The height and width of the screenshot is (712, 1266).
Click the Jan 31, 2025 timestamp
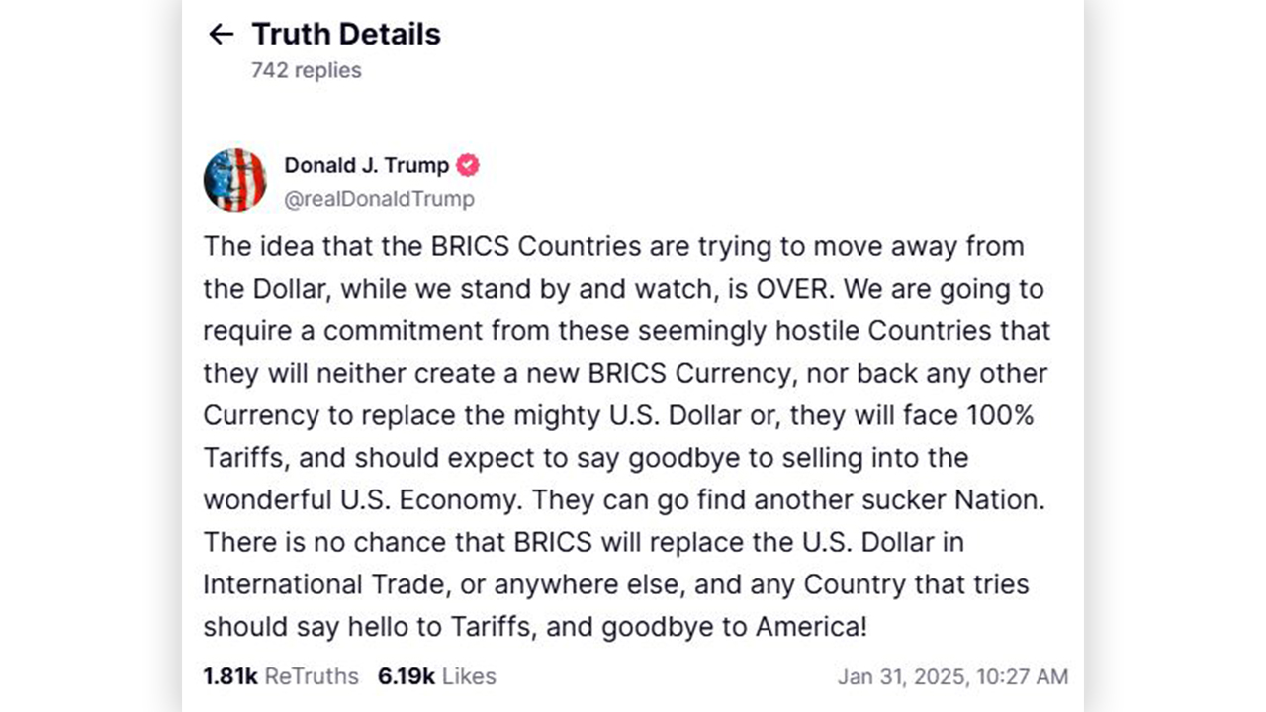(952, 676)
